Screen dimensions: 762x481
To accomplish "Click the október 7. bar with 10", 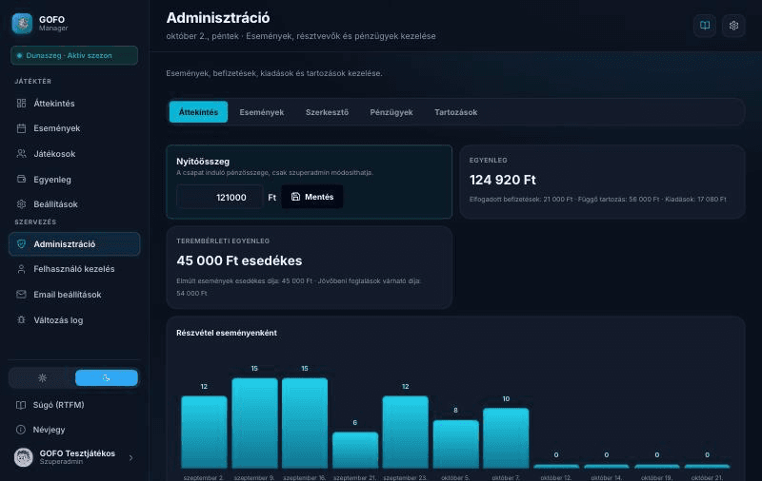I will (x=506, y=438).
